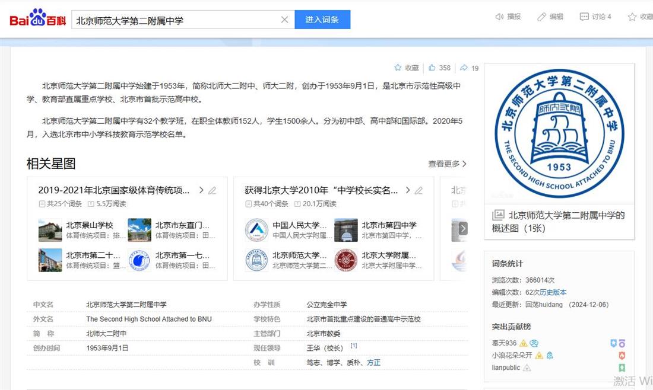Click list icon beside 共40个词条

coord(248,204)
